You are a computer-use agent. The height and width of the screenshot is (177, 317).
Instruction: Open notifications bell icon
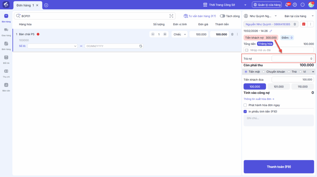click(x=287, y=5)
